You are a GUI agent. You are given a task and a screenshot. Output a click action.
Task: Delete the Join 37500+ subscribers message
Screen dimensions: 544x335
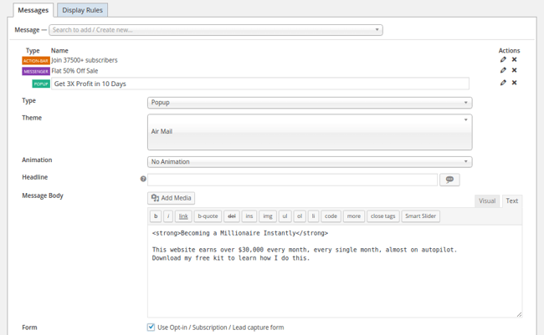point(515,60)
